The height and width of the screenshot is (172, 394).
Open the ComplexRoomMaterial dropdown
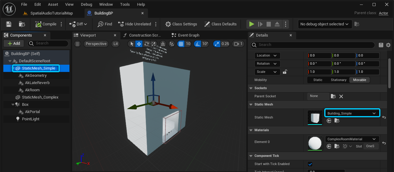(x=352, y=139)
